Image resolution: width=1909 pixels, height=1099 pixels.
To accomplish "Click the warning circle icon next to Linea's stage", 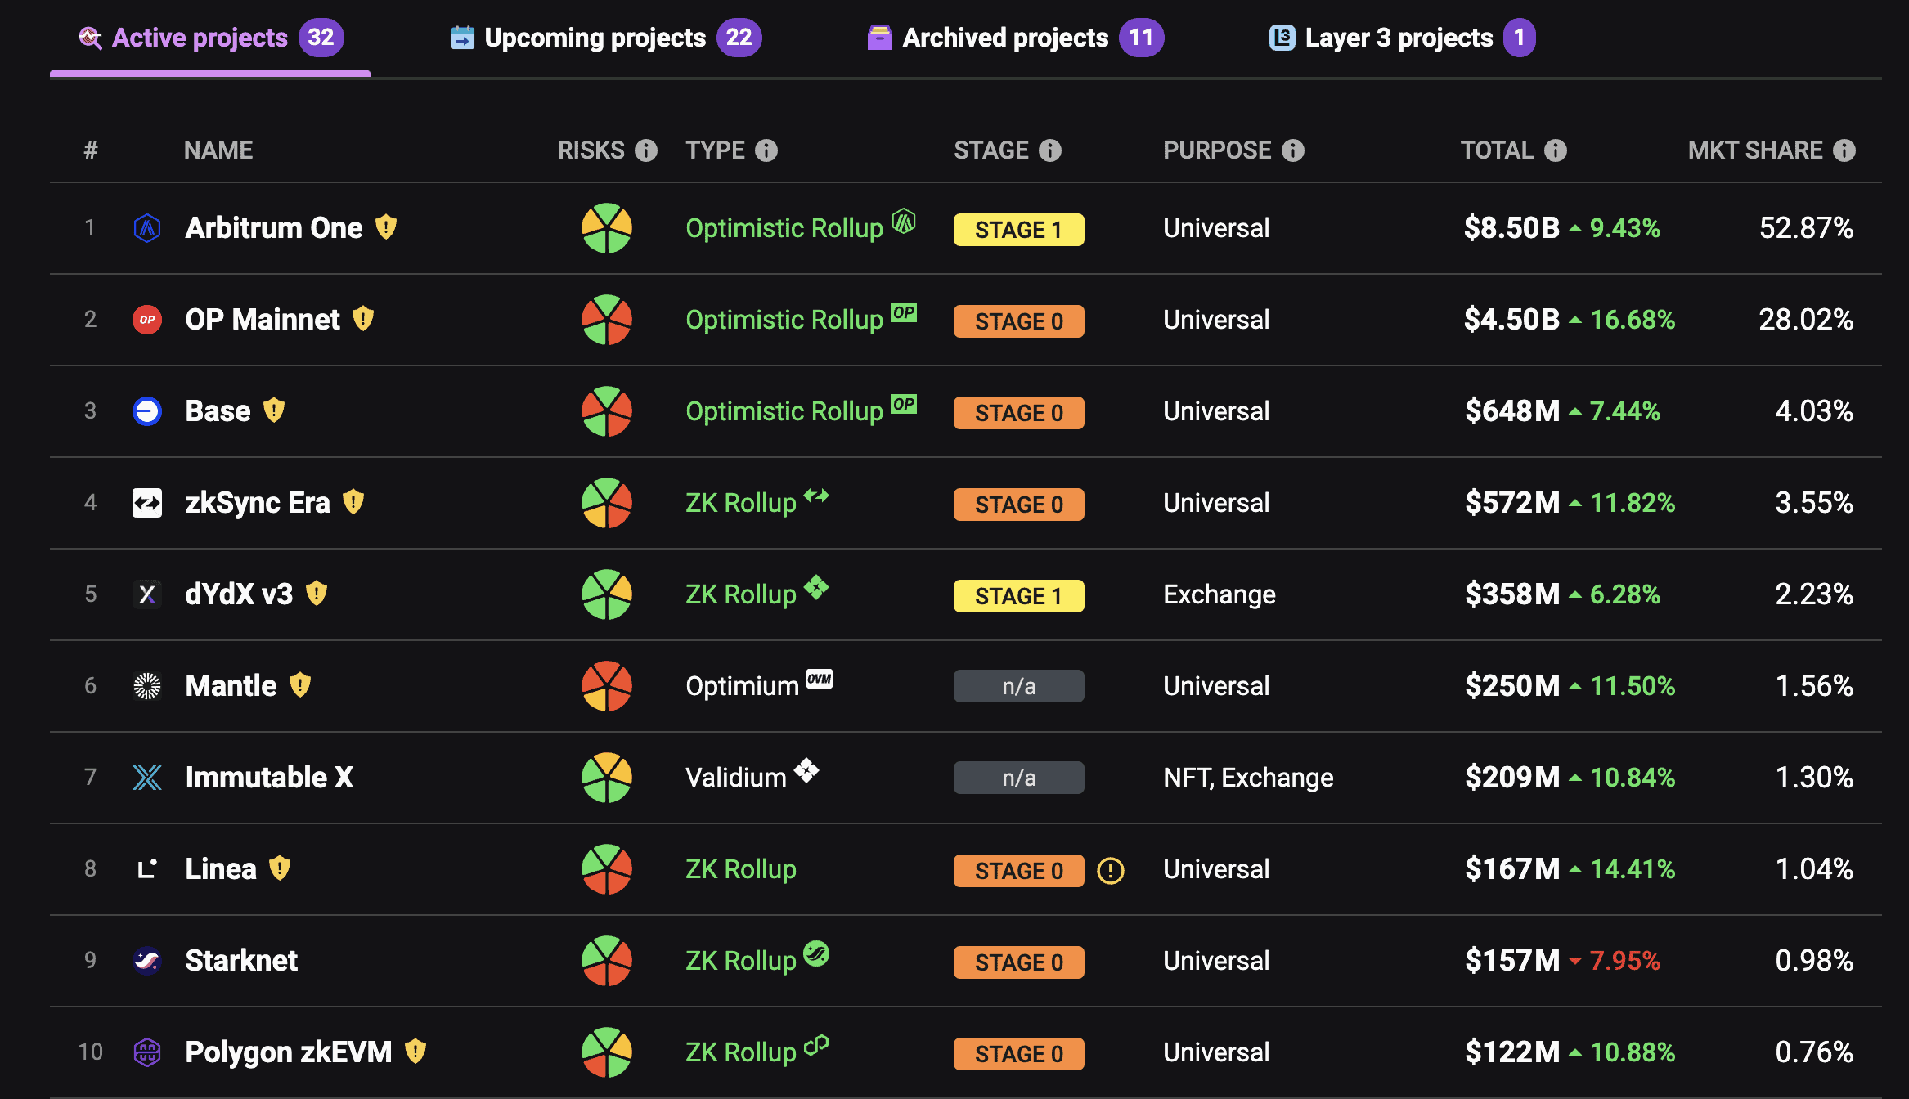I will click(1110, 870).
